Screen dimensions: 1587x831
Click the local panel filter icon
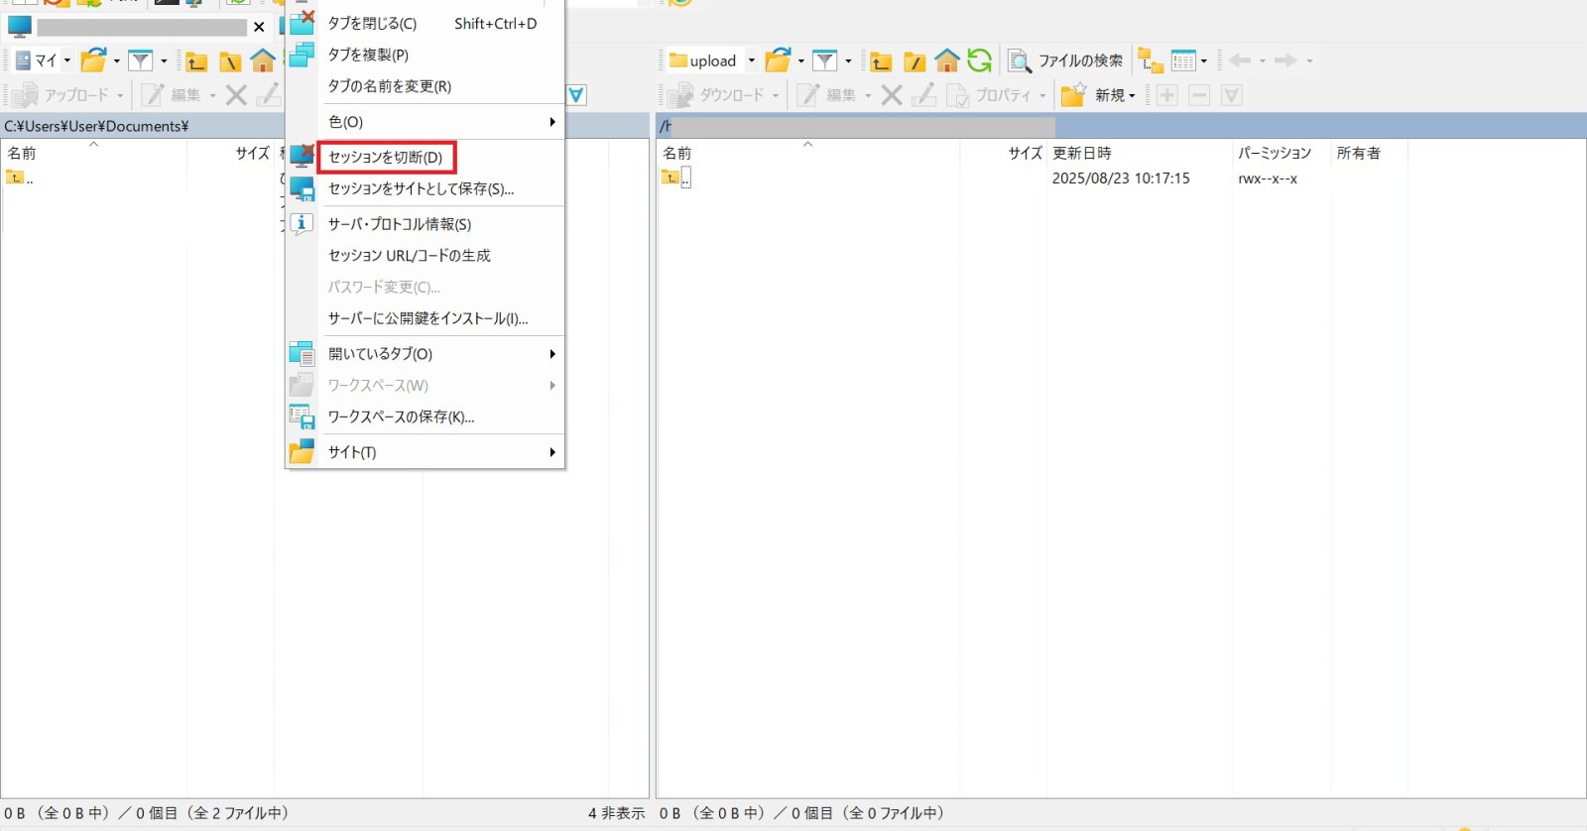(141, 60)
